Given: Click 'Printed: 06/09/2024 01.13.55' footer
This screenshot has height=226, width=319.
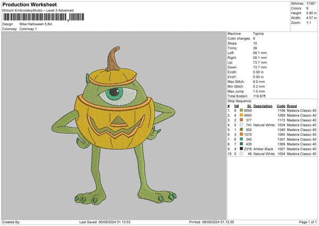Looking at the screenshot, I should [x=212, y=222].
